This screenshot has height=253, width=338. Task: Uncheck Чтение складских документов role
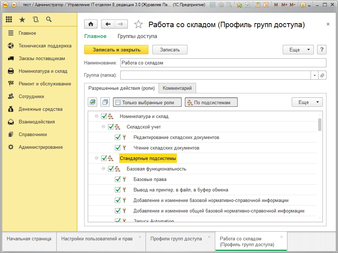click(118, 148)
